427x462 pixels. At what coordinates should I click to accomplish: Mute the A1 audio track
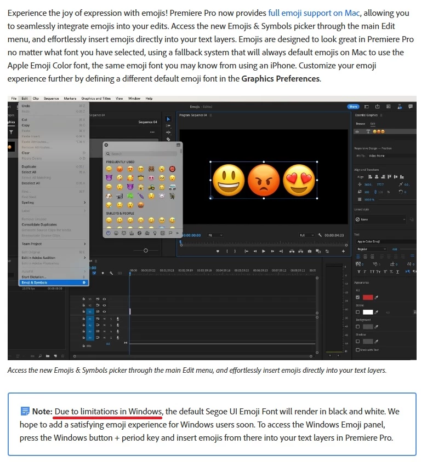(104, 319)
